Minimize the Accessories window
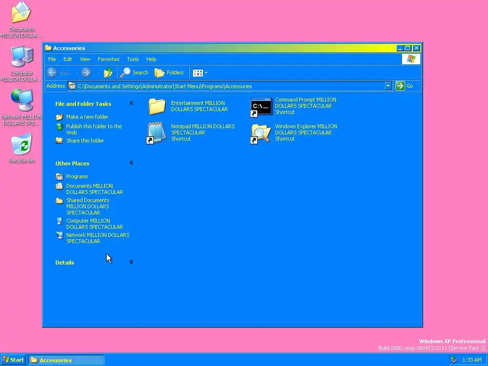 pyautogui.click(x=400, y=48)
